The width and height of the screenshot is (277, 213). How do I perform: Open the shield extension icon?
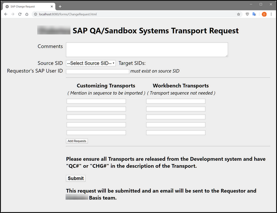point(247,14)
